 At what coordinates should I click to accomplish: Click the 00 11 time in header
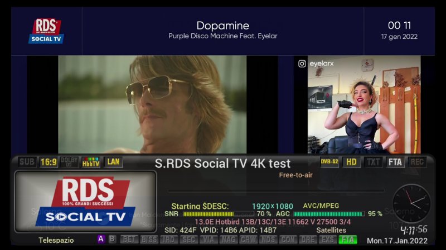[399, 26]
